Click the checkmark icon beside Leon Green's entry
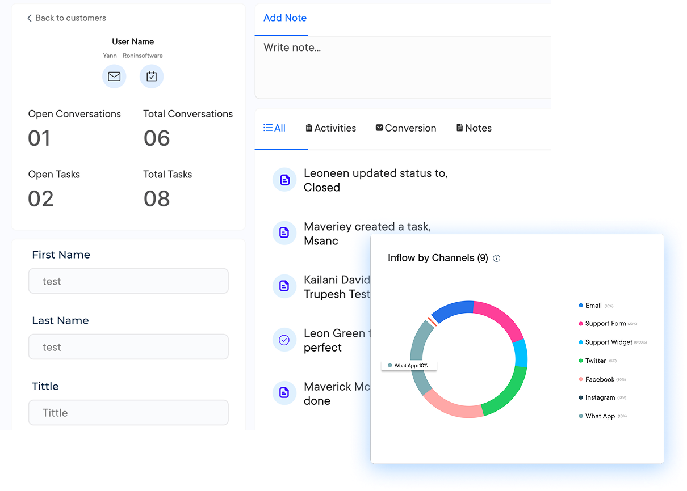 pos(284,340)
